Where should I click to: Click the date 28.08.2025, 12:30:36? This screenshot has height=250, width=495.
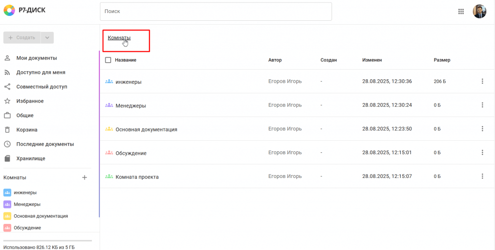pos(387,81)
